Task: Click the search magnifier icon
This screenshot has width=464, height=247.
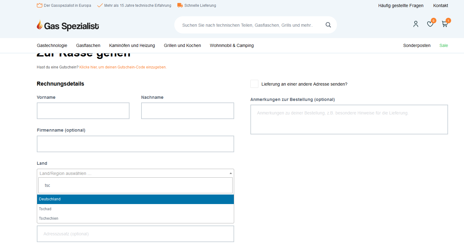Action: pyautogui.click(x=328, y=25)
